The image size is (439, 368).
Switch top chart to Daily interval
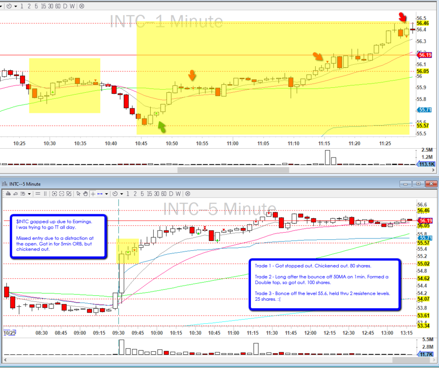(66, 6)
